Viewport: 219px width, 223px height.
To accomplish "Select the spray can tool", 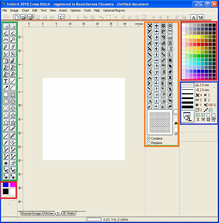I will [x=6, y=60].
